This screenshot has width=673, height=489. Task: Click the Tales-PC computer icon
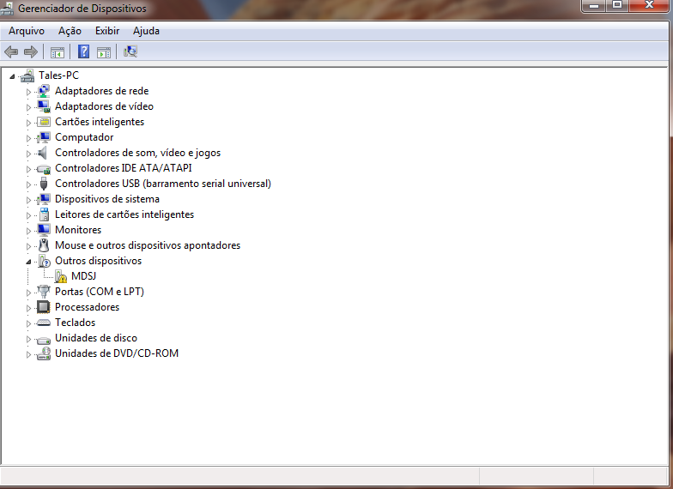pos(27,75)
